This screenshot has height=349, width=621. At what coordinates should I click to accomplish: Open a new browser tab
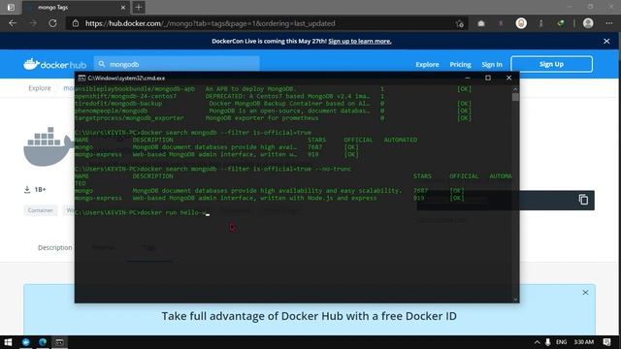pyautogui.click(x=139, y=7)
